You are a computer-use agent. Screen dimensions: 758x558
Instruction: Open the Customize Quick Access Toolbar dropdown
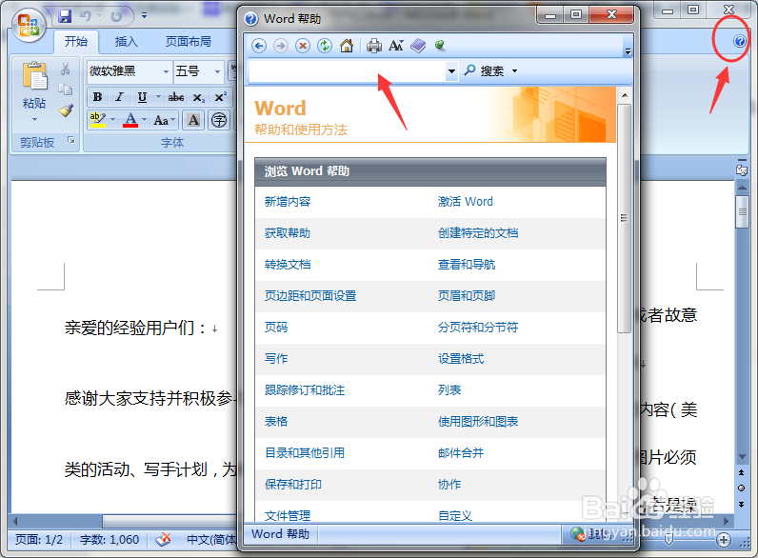click(144, 16)
